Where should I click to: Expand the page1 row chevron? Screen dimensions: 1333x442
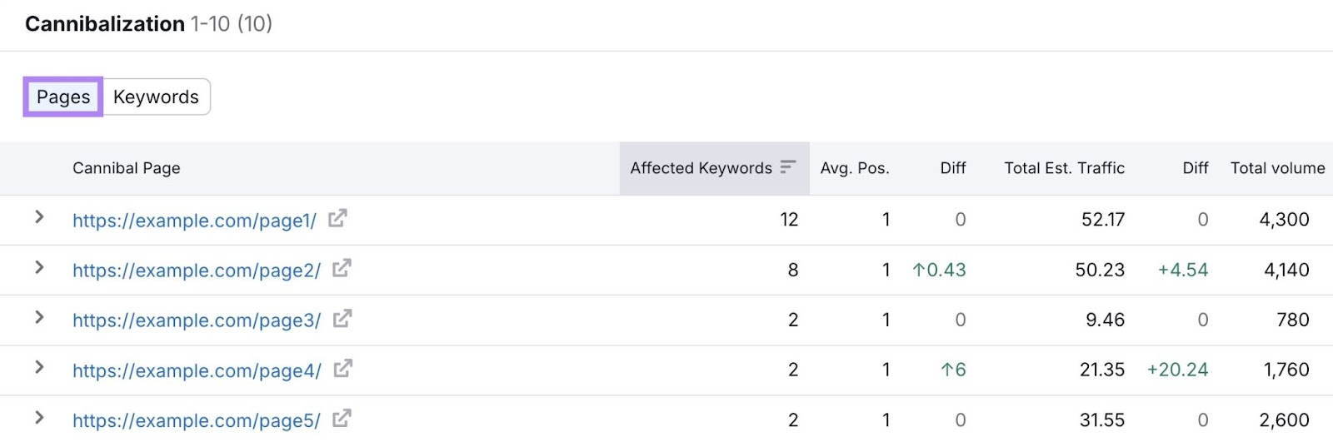[39, 217]
